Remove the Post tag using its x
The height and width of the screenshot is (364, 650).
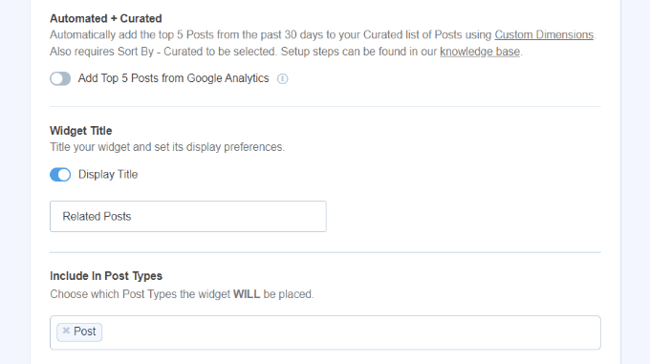coord(66,331)
